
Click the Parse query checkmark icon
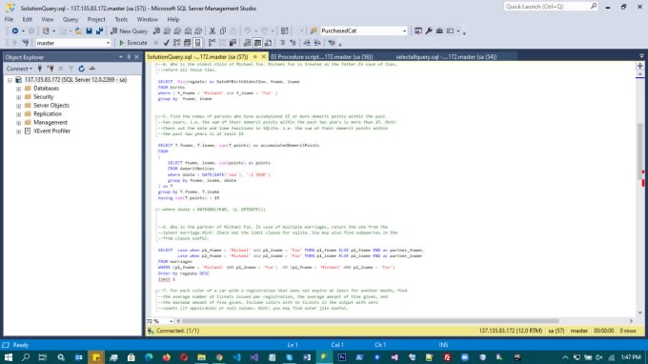[166, 43]
